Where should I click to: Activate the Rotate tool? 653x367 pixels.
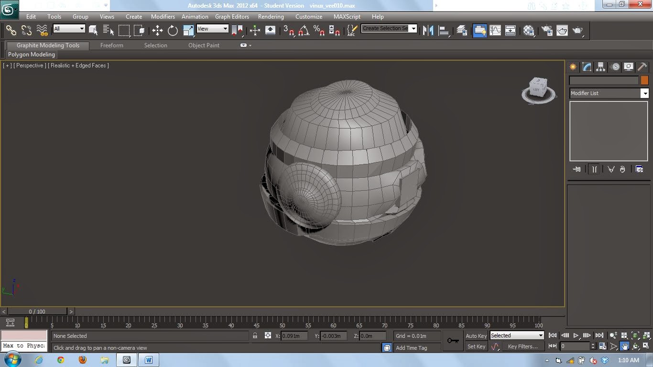173,31
